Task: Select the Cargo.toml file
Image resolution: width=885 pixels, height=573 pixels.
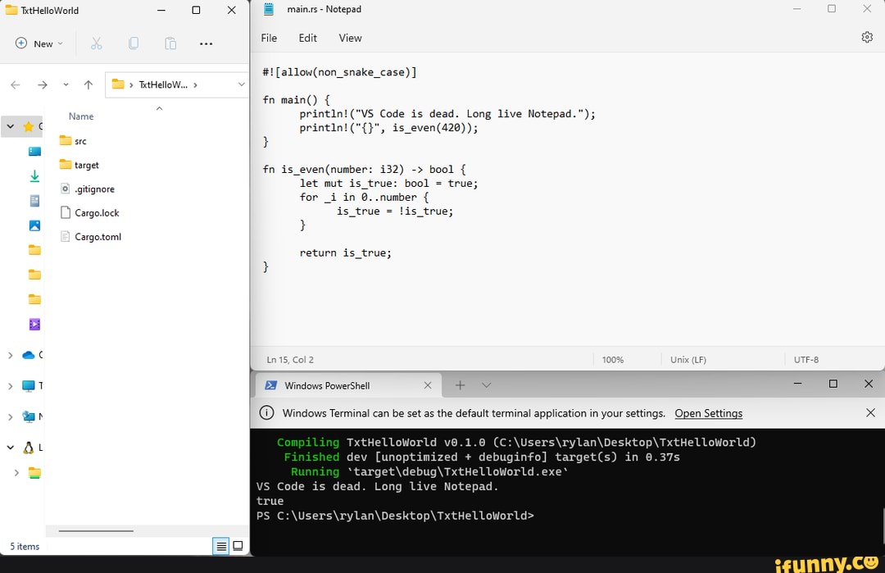Action: pos(98,237)
